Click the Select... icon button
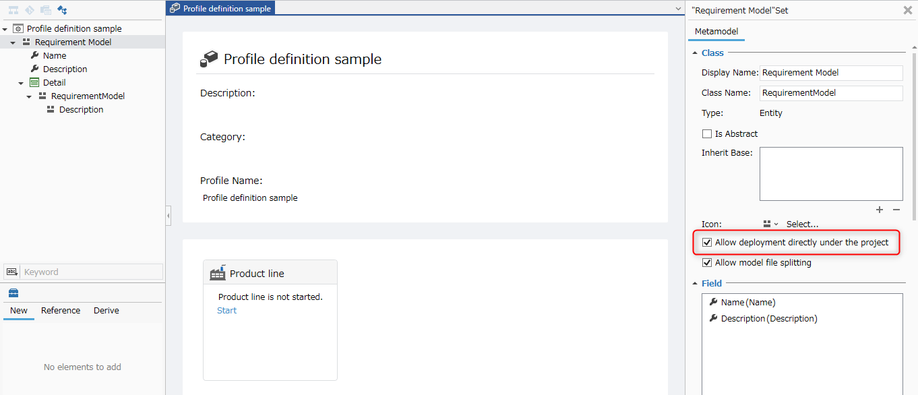This screenshot has height=395, width=918. point(803,224)
